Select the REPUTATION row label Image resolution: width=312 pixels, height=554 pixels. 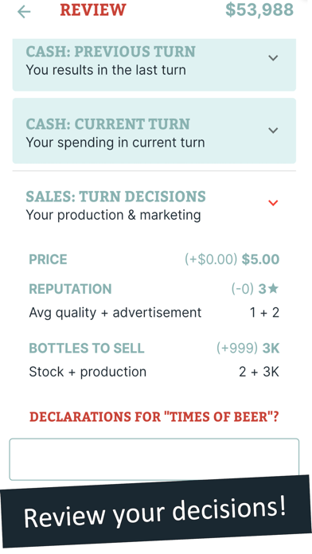(70, 289)
